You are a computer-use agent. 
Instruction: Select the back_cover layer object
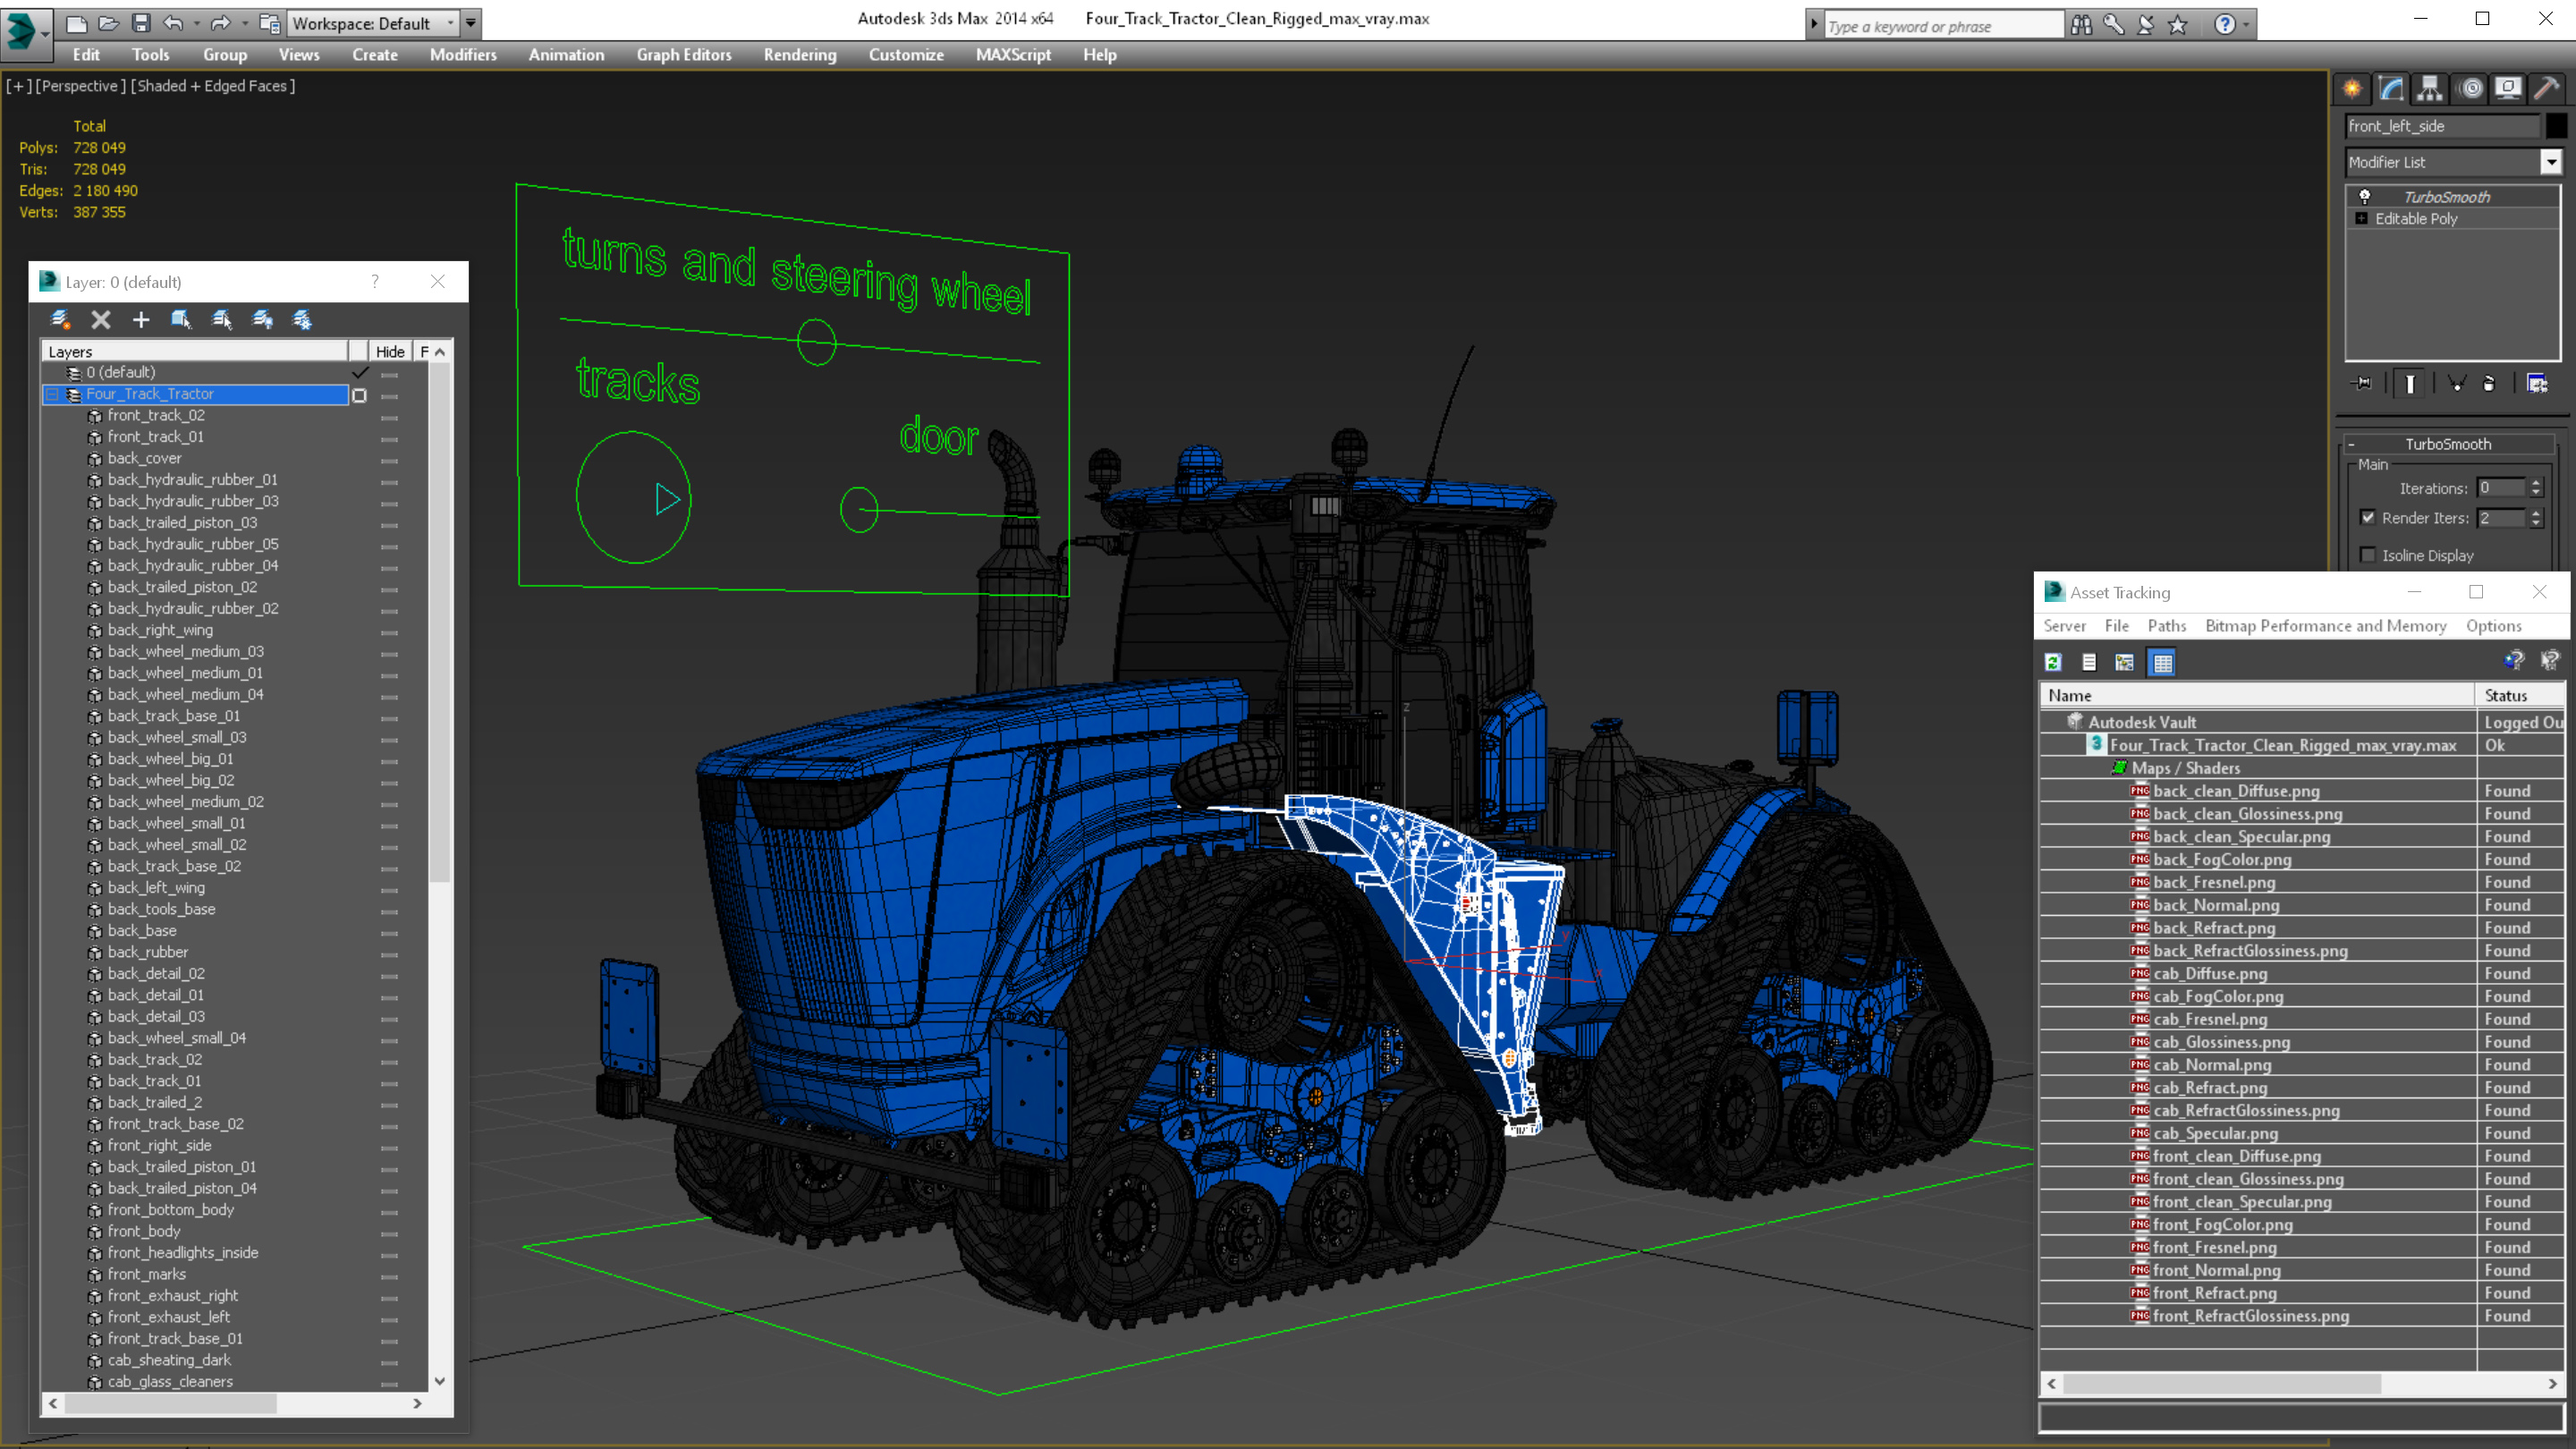145,458
